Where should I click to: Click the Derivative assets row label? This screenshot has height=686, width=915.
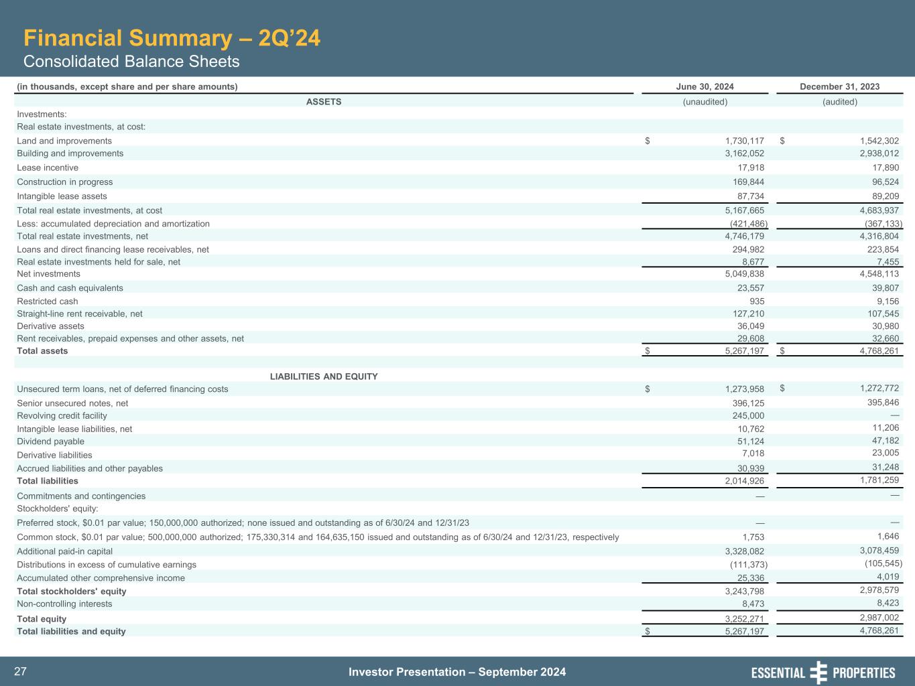(x=50, y=326)
